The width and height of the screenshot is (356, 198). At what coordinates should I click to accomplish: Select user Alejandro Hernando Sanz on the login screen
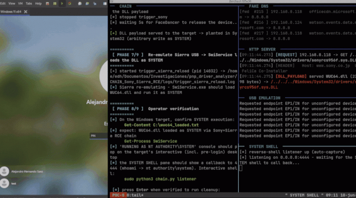tap(27, 171)
